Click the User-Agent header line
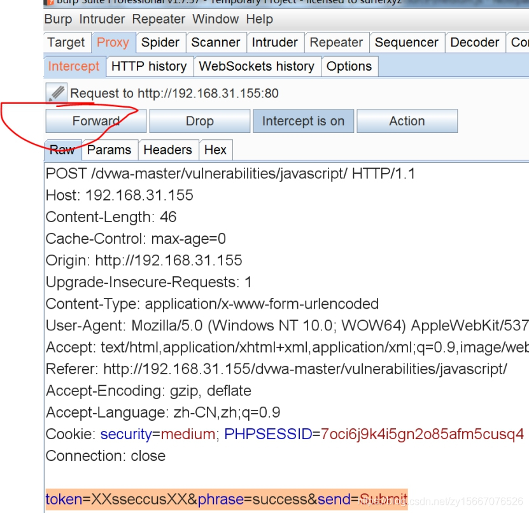This screenshot has height=513, width=529. pyautogui.click(x=287, y=325)
